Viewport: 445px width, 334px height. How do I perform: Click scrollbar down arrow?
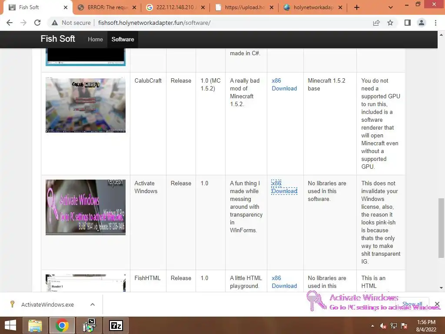click(441, 288)
